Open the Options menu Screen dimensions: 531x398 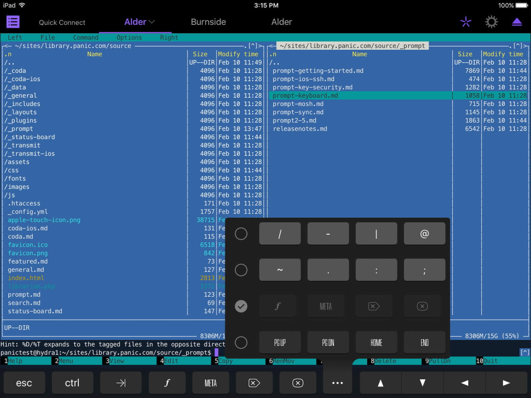(129, 37)
